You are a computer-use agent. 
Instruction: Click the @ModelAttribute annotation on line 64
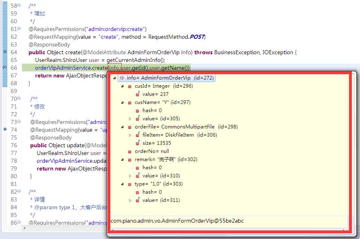pyautogui.click(x=104, y=53)
